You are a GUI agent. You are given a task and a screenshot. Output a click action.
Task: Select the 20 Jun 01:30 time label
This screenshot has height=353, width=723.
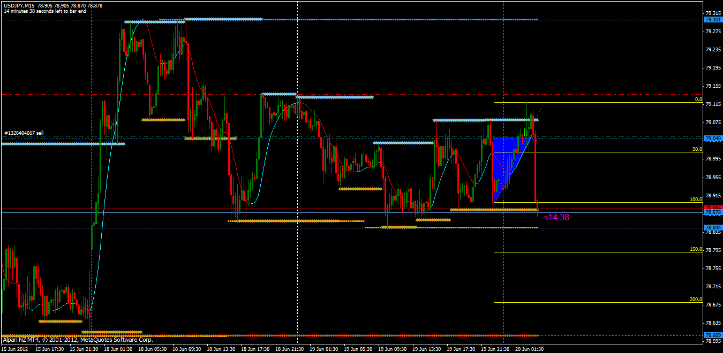coord(530,349)
